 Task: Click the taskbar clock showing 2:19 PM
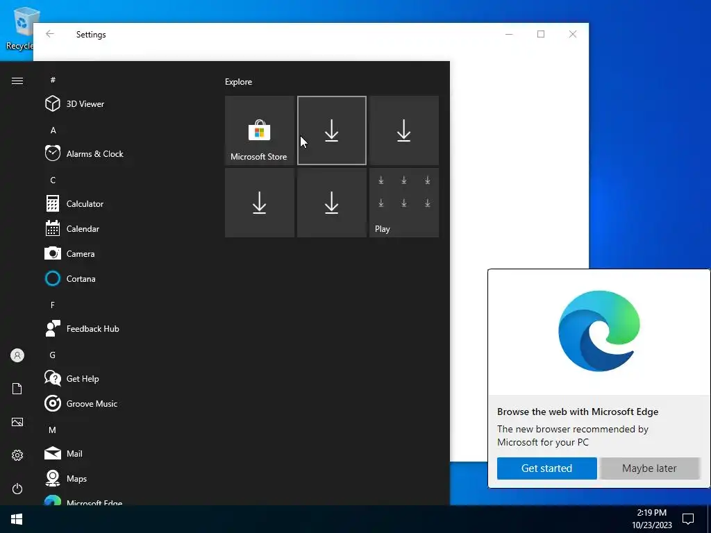pos(651,519)
